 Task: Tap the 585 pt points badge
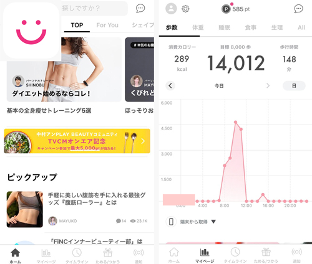click(236, 9)
